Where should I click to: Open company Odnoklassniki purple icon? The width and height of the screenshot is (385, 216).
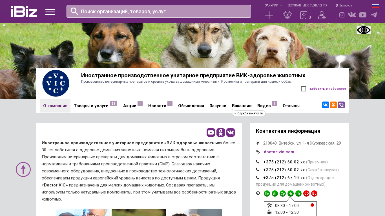[x=221, y=132]
